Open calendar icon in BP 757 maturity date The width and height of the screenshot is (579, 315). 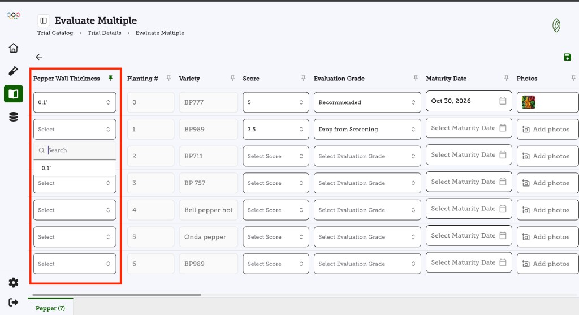tap(503, 182)
